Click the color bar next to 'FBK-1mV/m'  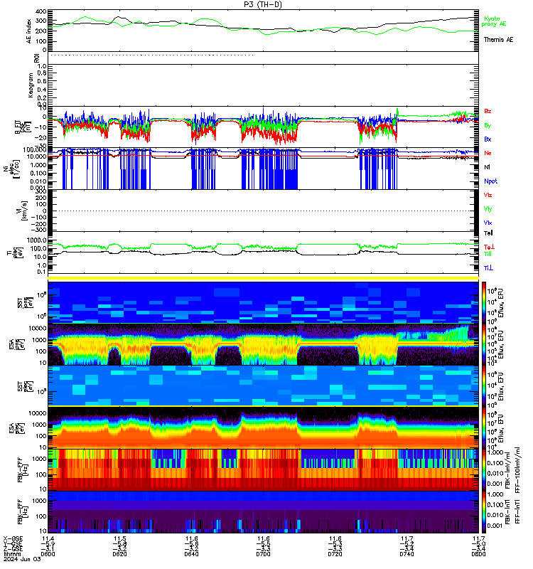pyautogui.click(x=484, y=470)
